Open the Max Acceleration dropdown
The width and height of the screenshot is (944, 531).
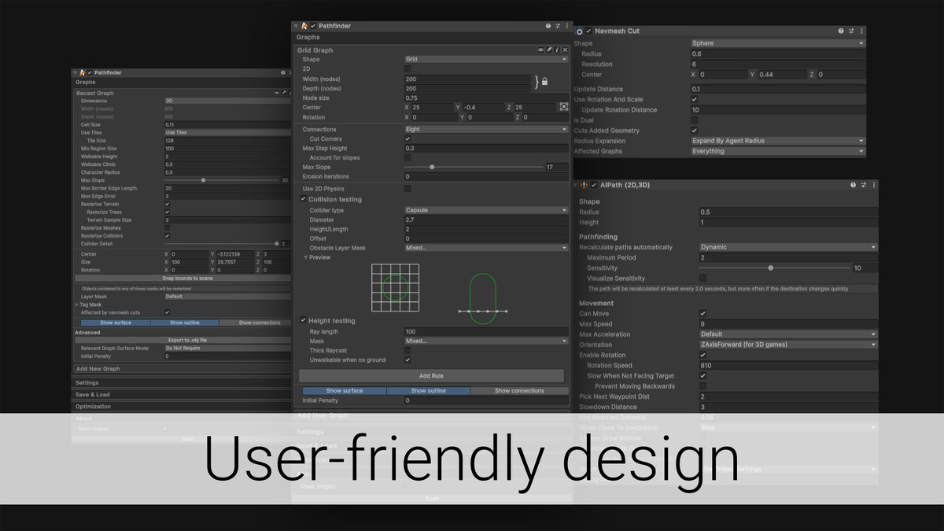click(788, 334)
